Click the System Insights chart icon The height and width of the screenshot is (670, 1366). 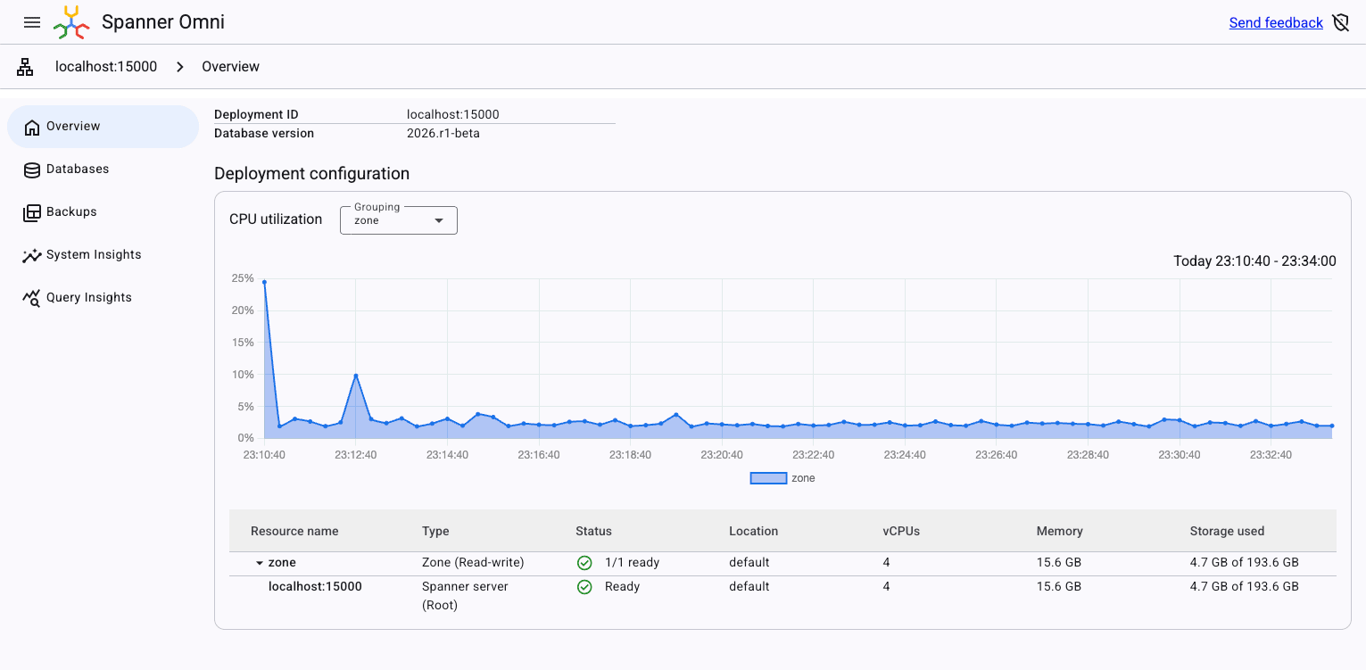32,255
